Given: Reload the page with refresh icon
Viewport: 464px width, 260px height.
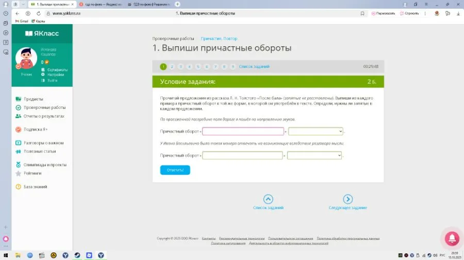Looking at the screenshot, I should pyautogui.click(x=39, y=13).
